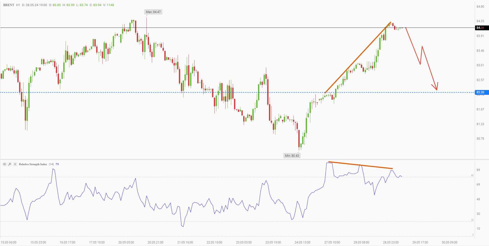Click the Relative Strength Index label
The width and height of the screenshot is (489, 246).
click(x=33, y=164)
